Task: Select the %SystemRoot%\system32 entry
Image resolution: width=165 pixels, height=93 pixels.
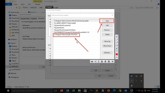Action: pos(77,25)
